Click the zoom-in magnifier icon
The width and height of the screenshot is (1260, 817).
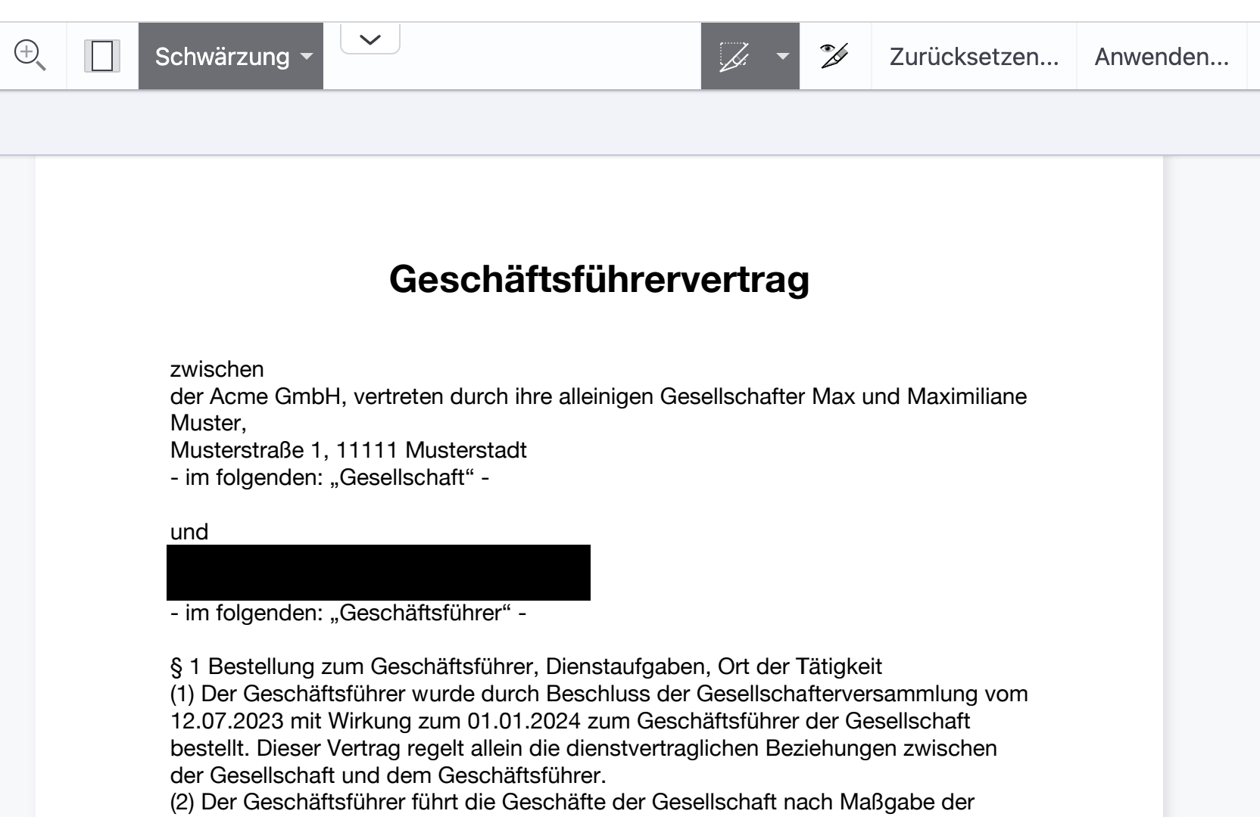point(30,56)
